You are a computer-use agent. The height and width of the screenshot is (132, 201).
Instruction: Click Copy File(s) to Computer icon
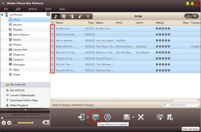[x=95, y=117]
